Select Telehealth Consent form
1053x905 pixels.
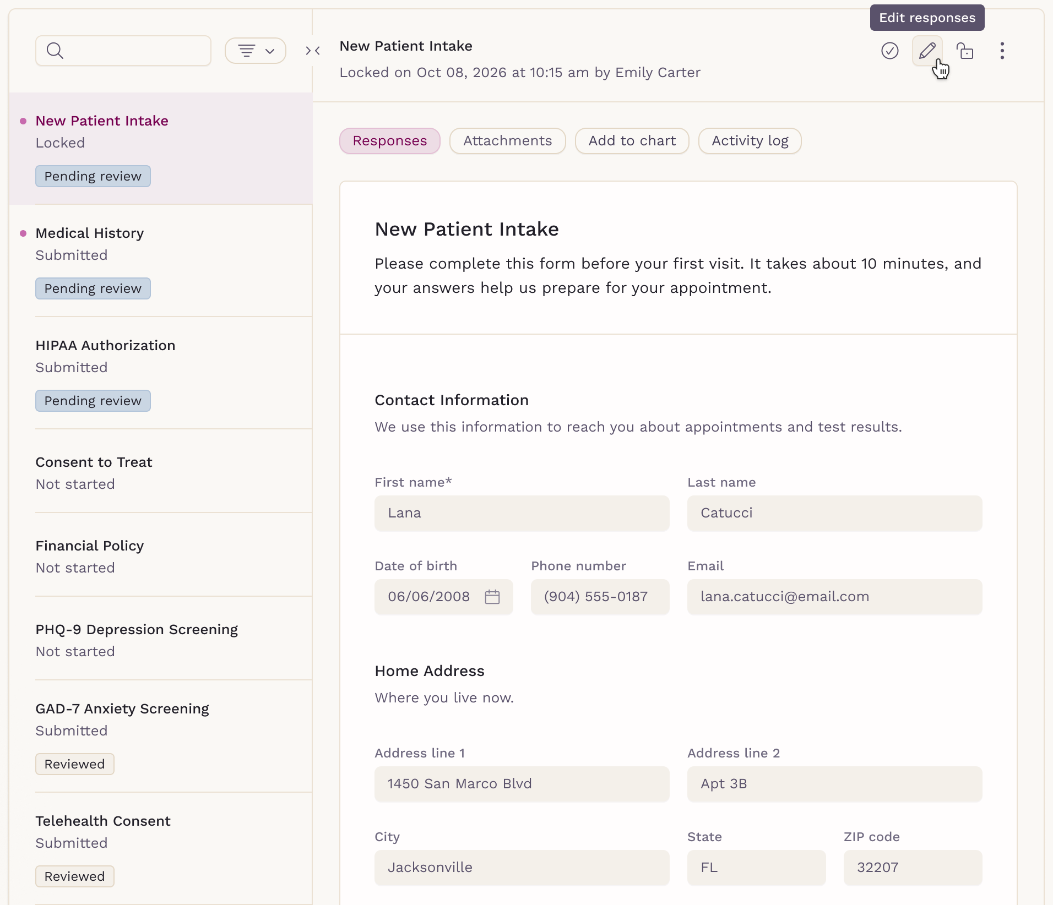point(161,849)
